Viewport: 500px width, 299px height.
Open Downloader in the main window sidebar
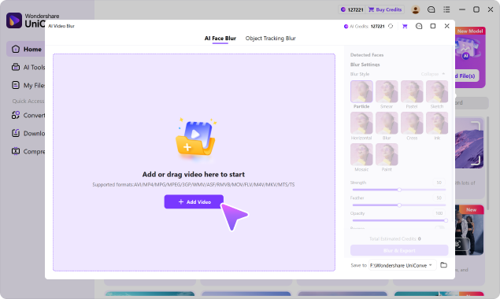[x=28, y=133]
